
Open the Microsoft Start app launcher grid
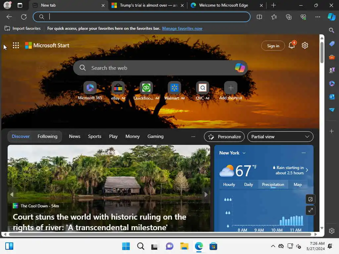pyautogui.click(x=16, y=45)
